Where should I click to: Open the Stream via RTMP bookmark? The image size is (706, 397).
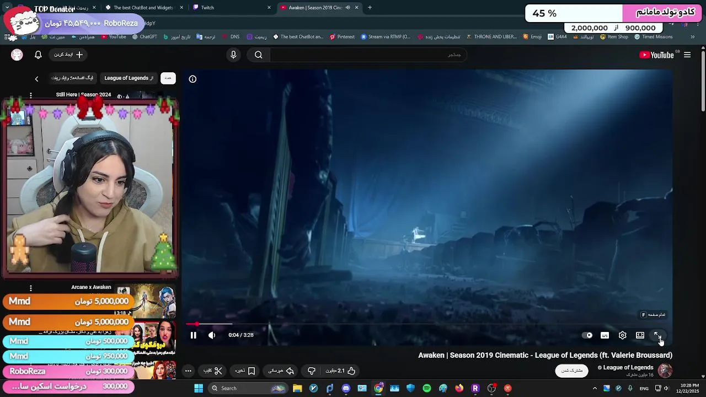386,37
